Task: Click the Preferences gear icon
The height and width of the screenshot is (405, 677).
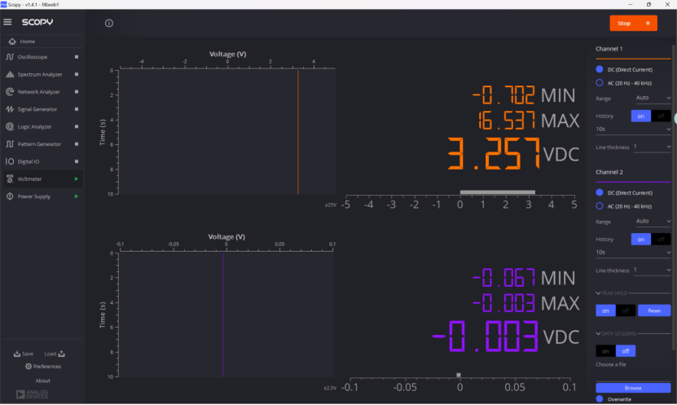Action: pos(29,366)
